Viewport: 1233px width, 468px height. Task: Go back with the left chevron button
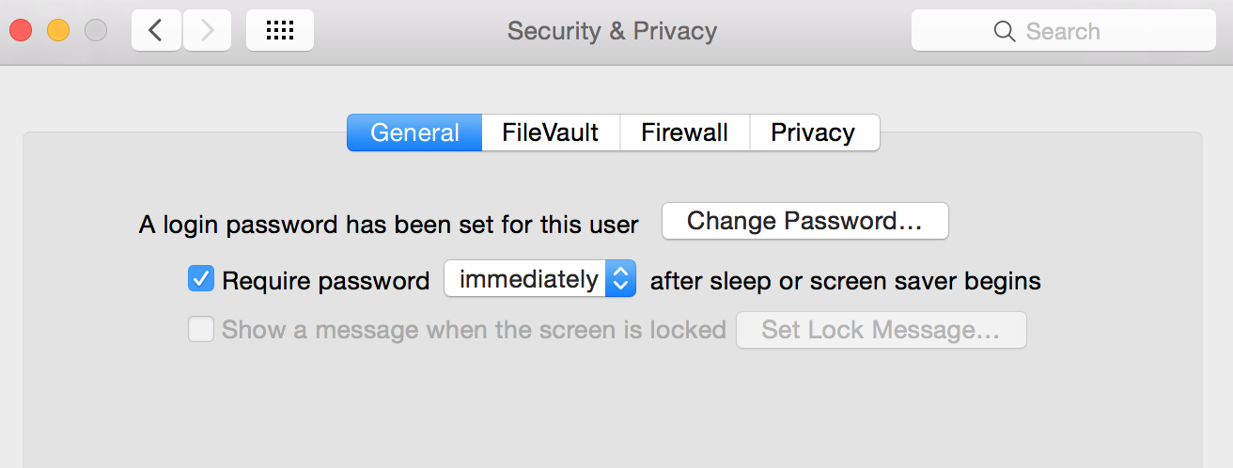[x=156, y=31]
